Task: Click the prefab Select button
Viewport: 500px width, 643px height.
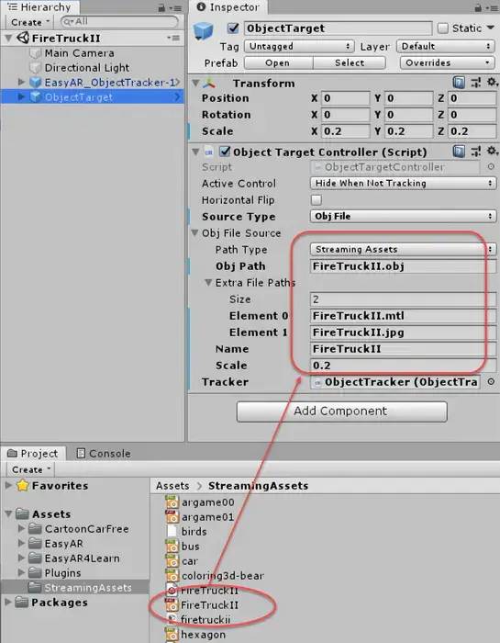Action: click(x=350, y=62)
